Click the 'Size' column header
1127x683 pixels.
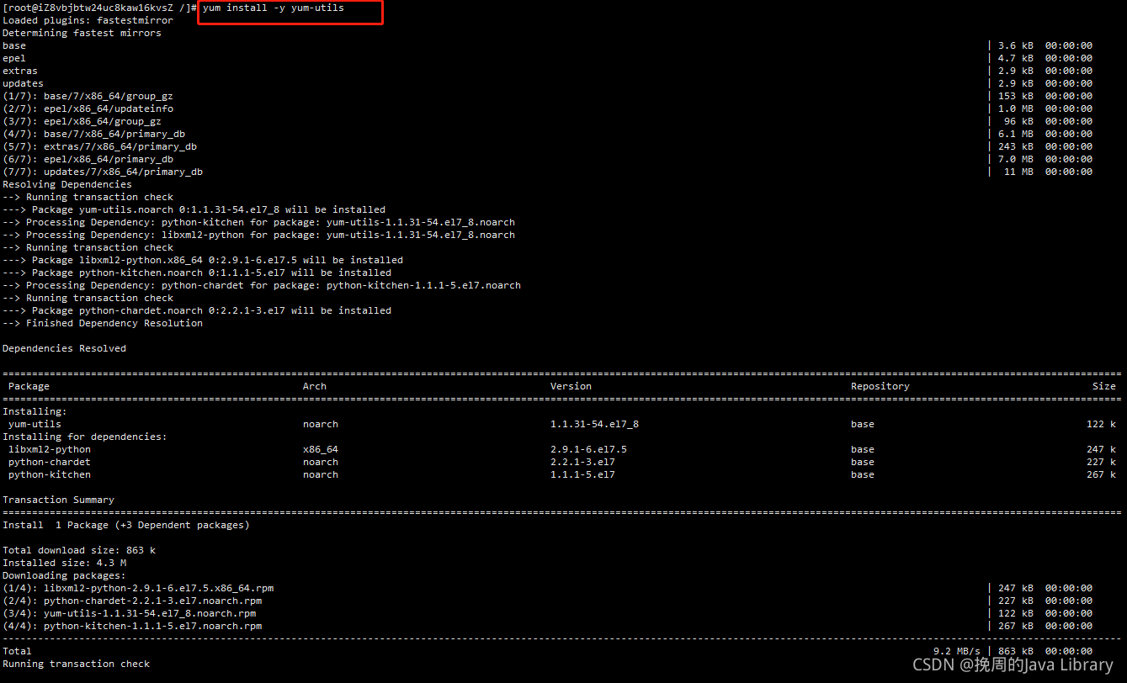coord(1104,386)
